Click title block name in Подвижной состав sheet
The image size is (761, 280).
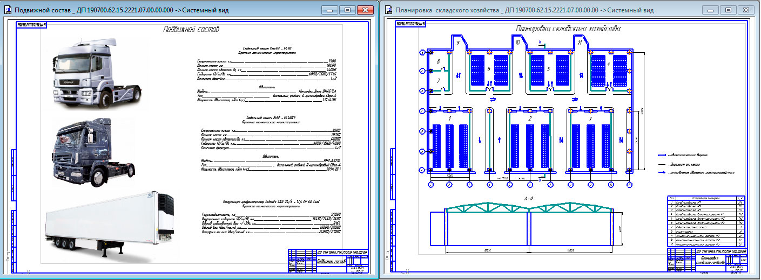(x=330, y=261)
